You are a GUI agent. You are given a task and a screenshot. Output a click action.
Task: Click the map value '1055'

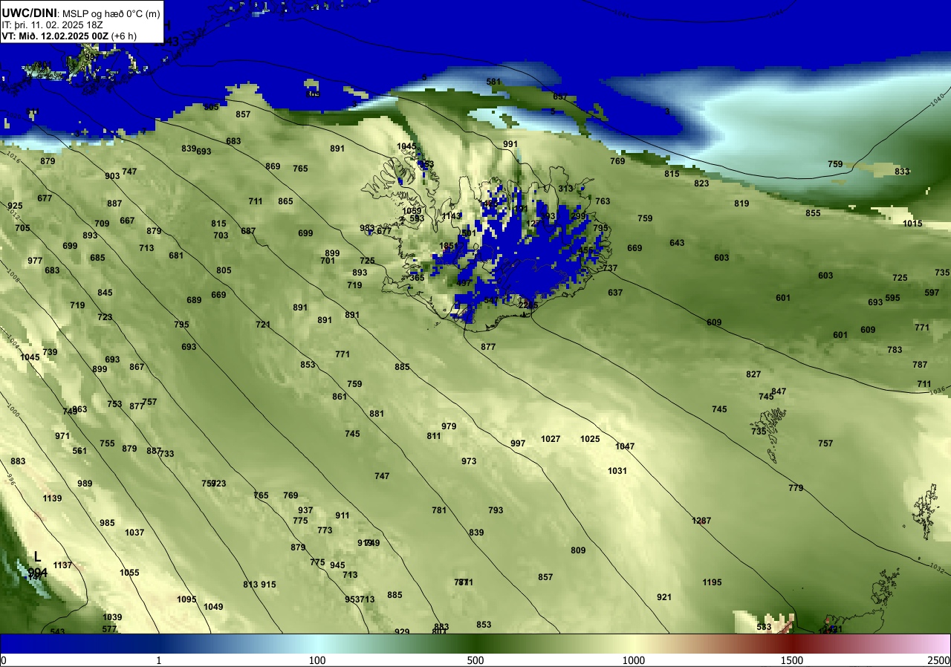129,573
